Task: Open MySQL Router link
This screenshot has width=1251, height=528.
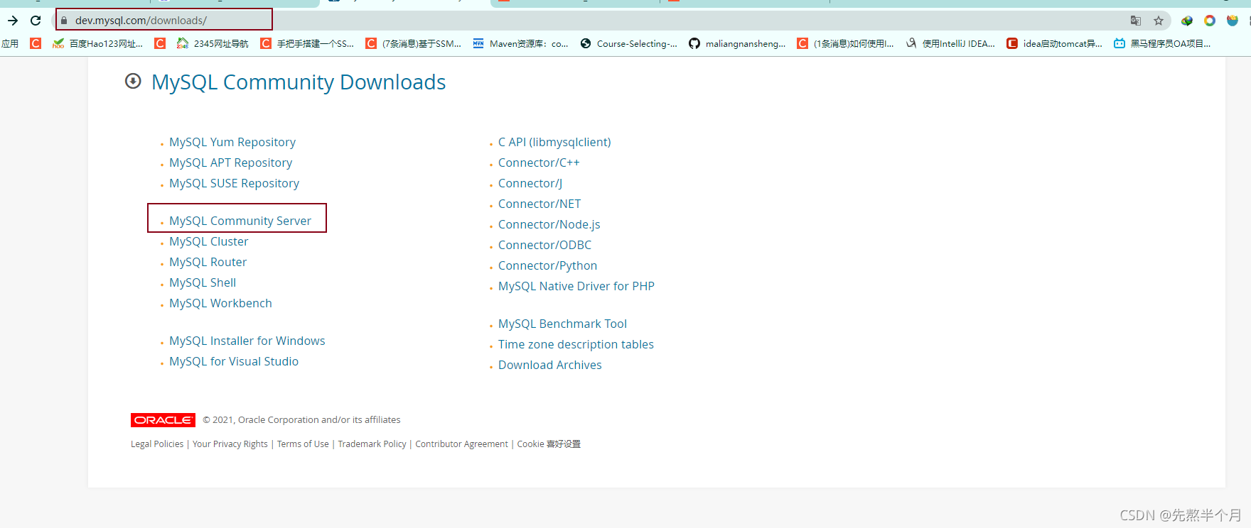Action: coord(208,262)
